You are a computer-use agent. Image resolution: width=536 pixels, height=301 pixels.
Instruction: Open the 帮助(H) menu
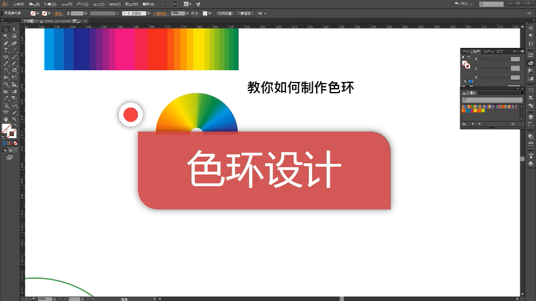click(x=149, y=4)
